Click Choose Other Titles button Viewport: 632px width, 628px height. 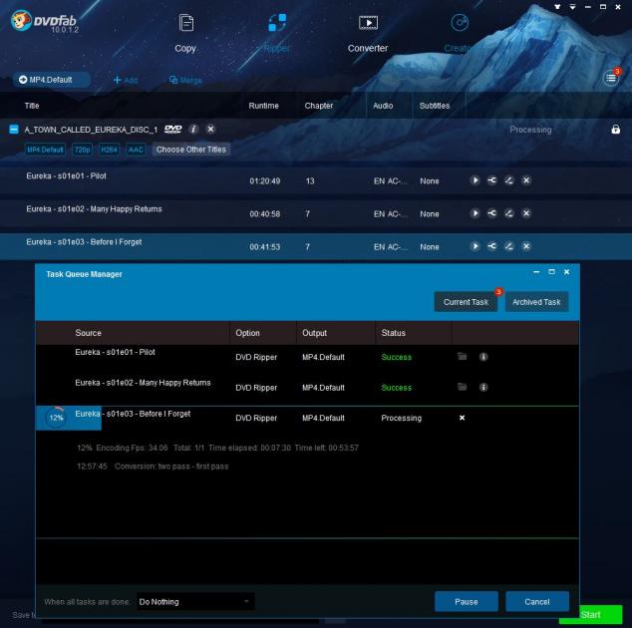coord(191,150)
